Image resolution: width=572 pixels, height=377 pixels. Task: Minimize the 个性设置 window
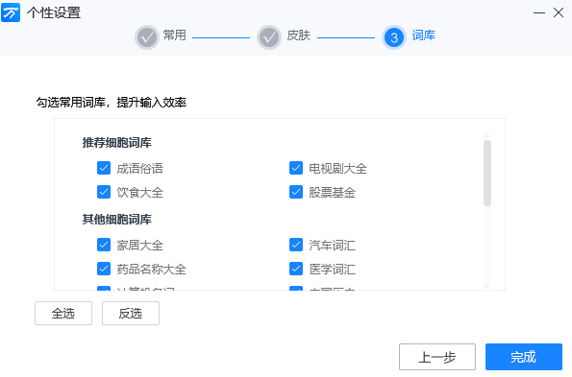(539, 13)
